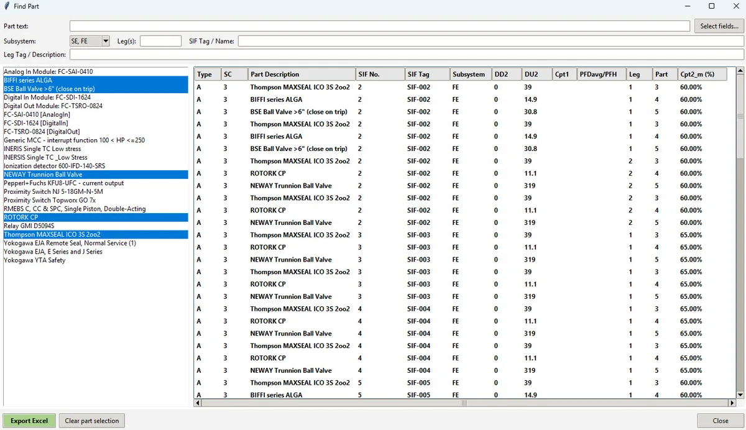Select ROTORK CP in parts list
This screenshot has height=430, width=746.
pyautogui.click(x=95, y=217)
